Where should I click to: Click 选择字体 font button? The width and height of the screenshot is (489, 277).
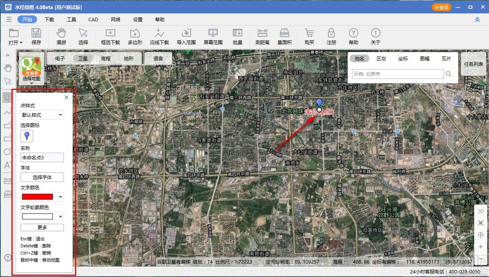[42, 177]
